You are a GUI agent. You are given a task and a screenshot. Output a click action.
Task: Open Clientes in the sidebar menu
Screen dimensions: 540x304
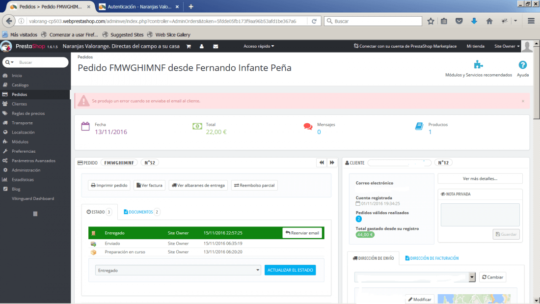point(35,104)
